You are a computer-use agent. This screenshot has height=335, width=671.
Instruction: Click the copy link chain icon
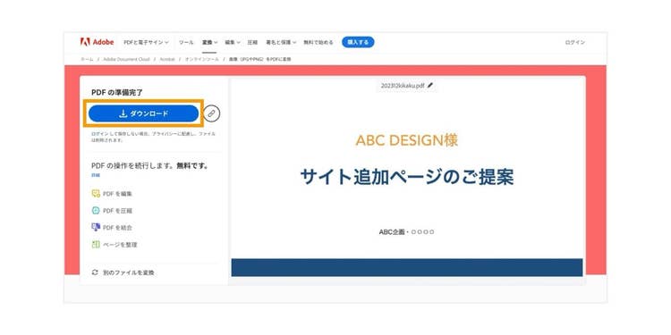[x=211, y=113]
